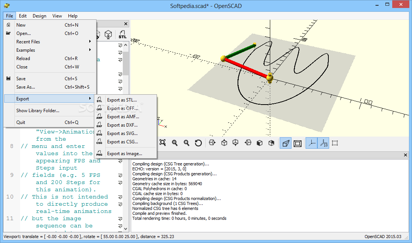Expand the Examples submenu
This screenshot has height=243, width=412.
pos(50,50)
